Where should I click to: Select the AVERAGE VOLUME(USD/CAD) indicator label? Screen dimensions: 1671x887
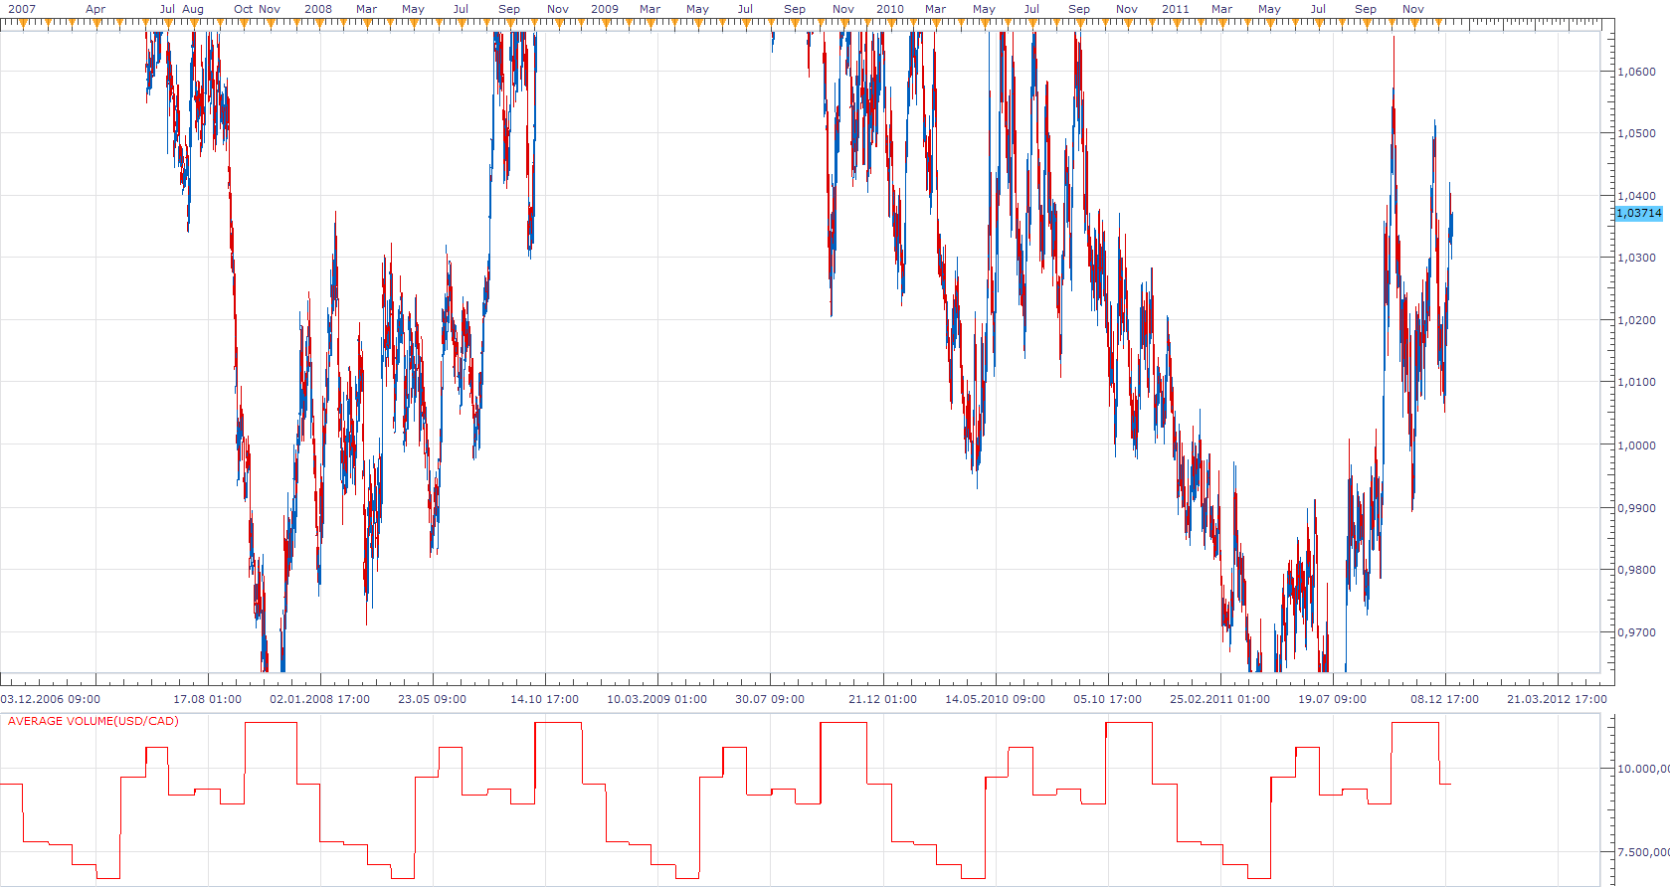tap(93, 721)
